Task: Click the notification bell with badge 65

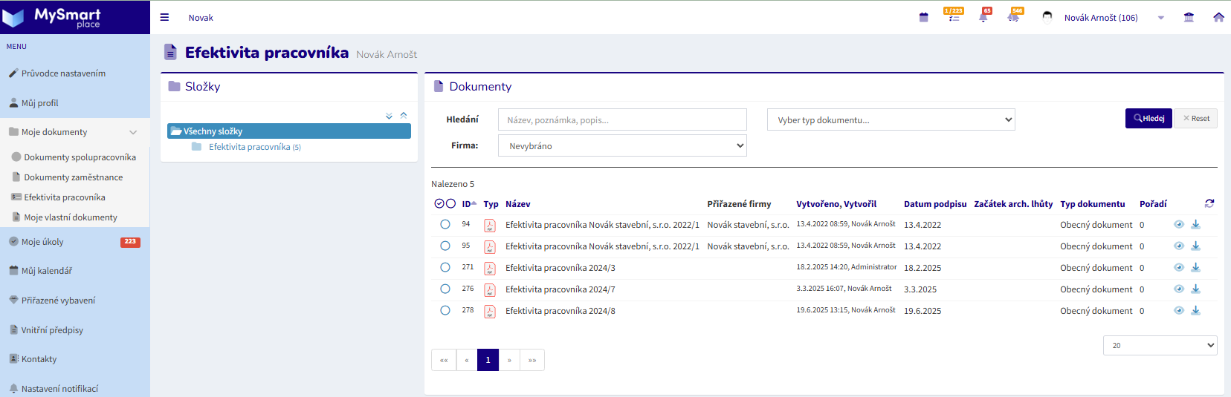Action: (983, 17)
